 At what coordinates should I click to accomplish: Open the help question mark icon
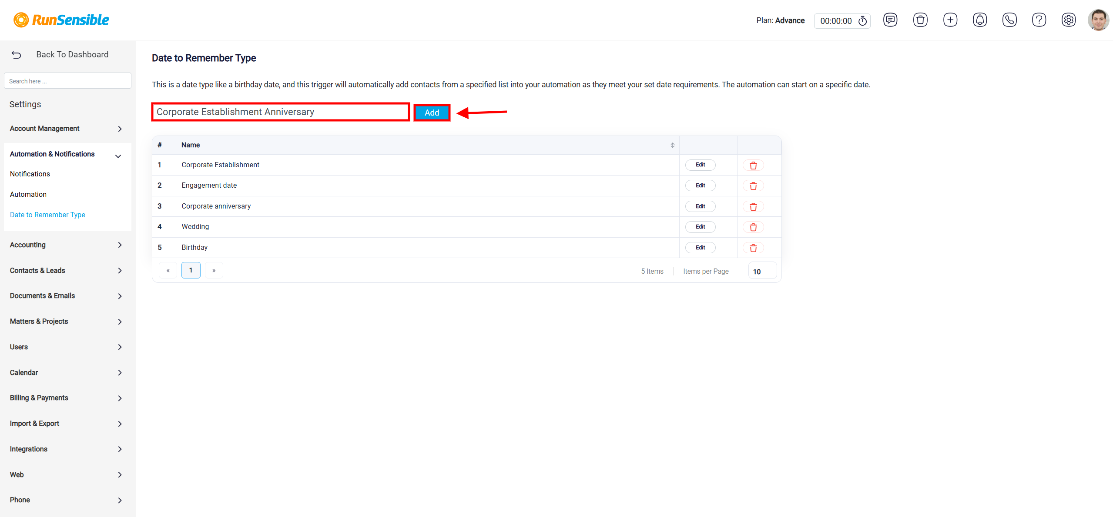tap(1039, 20)
